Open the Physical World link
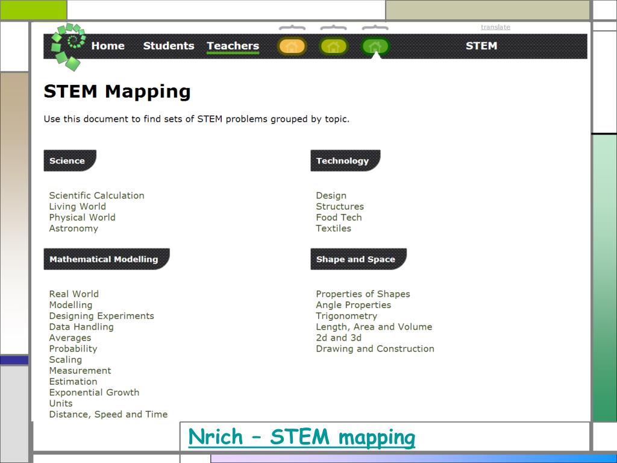 coord(82,217)
